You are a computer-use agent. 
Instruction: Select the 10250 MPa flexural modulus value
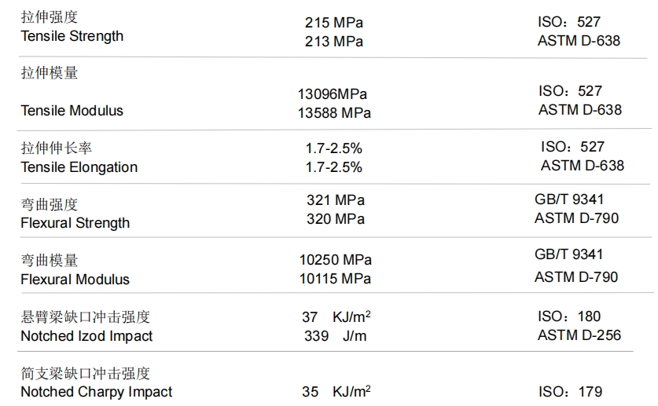click(336, 260)
